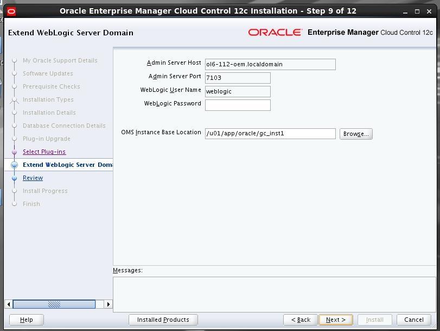440x331 pixels.
Task: Open Installed Products dialog
Action: coord(163,320)
